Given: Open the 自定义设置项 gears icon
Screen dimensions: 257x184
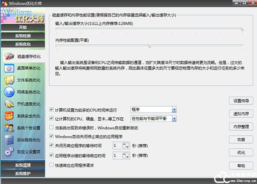Looking at the screenshot, I should click(9, 152).
